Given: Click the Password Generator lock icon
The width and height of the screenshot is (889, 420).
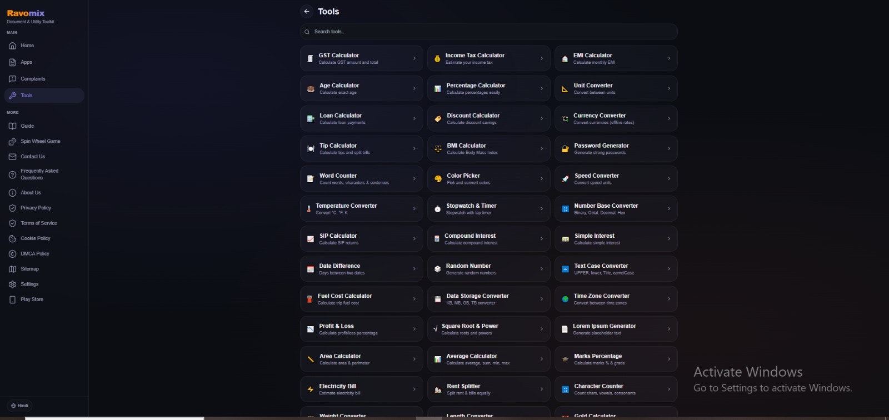Looking at the screenshot, I should coord(565,148).
